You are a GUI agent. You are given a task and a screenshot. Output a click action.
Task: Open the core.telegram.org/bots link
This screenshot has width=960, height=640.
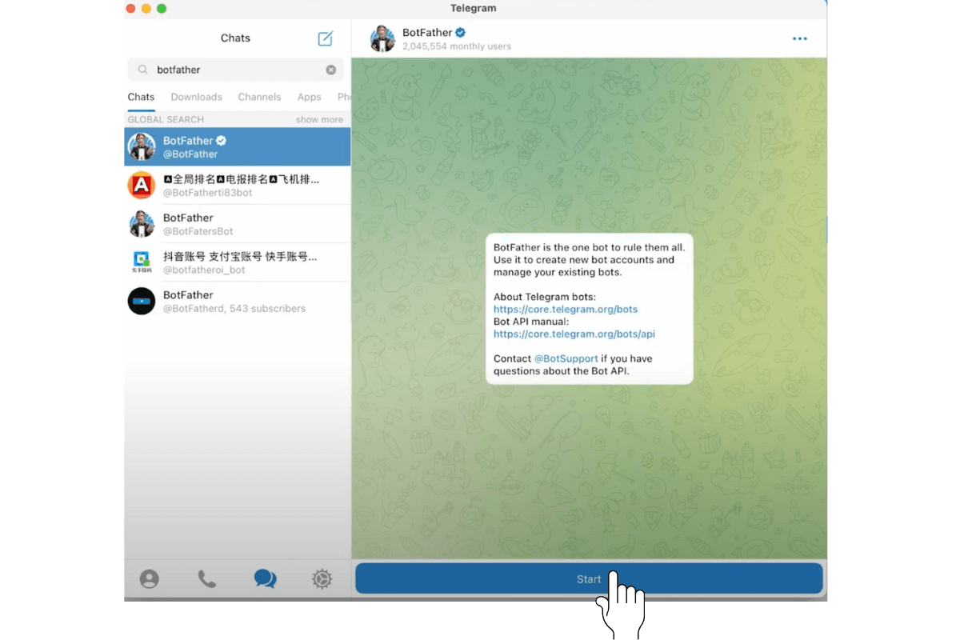click(566, 309)
